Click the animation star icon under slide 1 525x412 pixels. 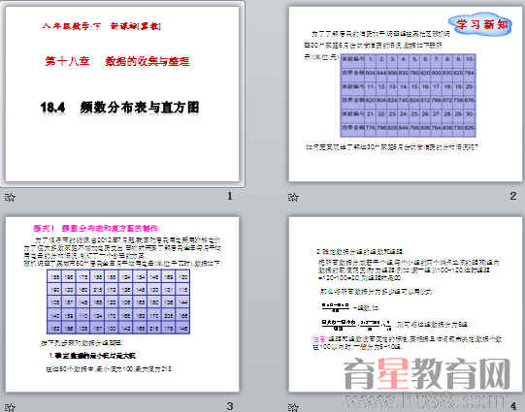click(x=10, y=198)
